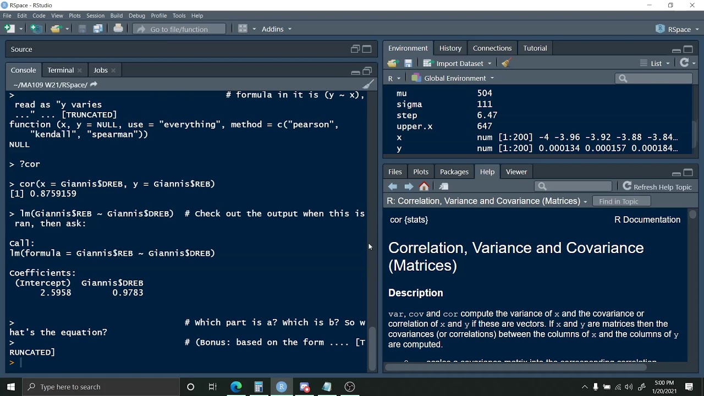This screenshot has height=396, width=704.
Task: Open the Session menu
Action: point(95,15)
